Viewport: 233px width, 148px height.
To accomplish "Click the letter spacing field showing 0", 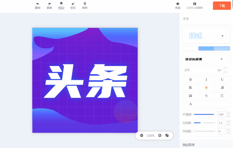I will 222,131.
